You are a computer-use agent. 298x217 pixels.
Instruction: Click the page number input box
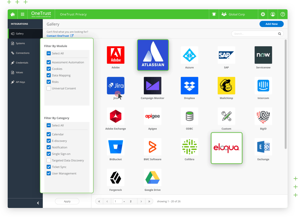117,201
